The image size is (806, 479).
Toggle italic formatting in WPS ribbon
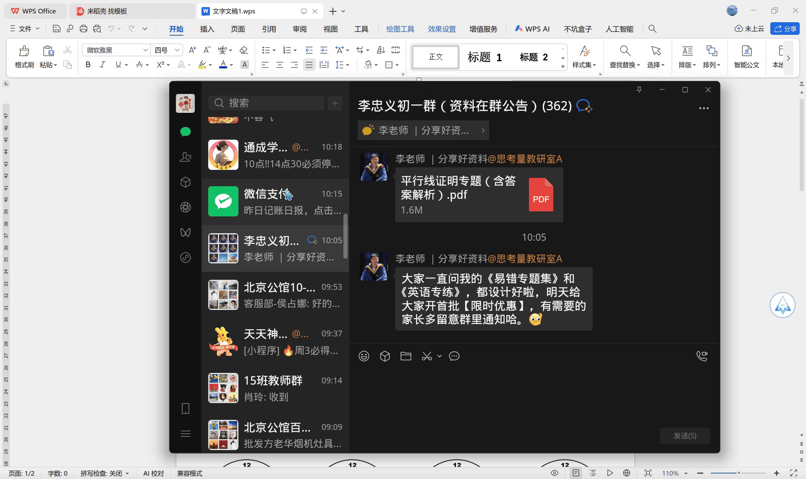(102, 65)
